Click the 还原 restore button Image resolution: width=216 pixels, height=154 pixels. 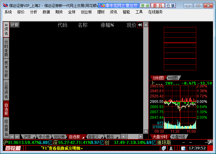(x=15, y=25)
